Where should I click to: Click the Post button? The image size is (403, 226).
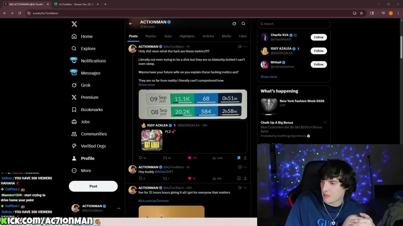coord(93,186)
